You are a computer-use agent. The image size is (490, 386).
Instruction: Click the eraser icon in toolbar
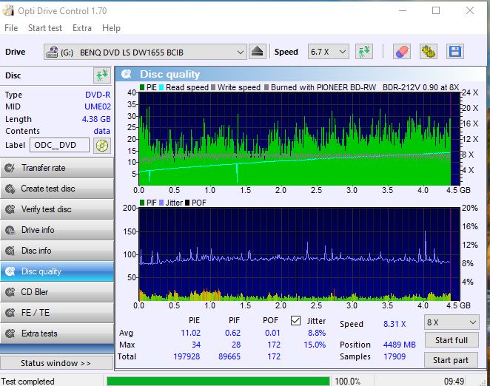(401, 52)
